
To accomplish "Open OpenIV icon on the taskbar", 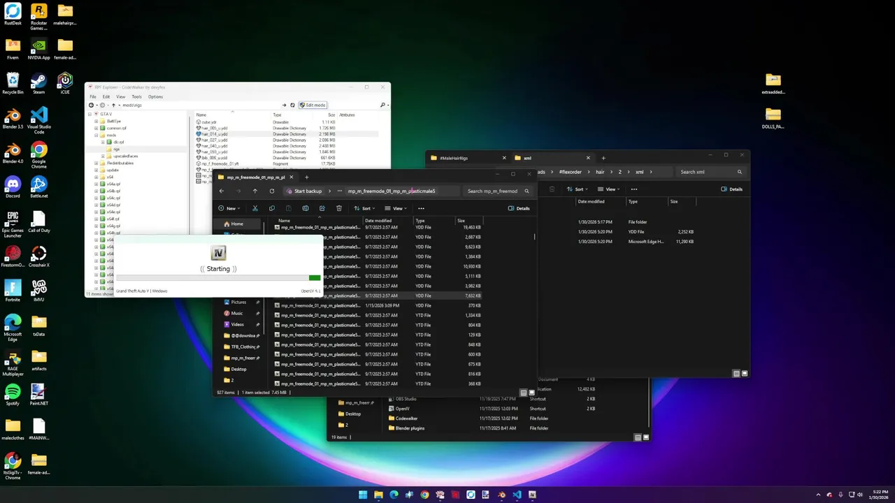I will click(x=532, y=495).
